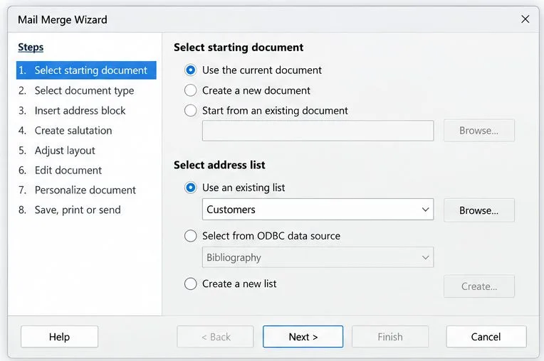Jump to step 2 Select document type
The height and width of the screenshot is (361, 544).
point(76,91)
